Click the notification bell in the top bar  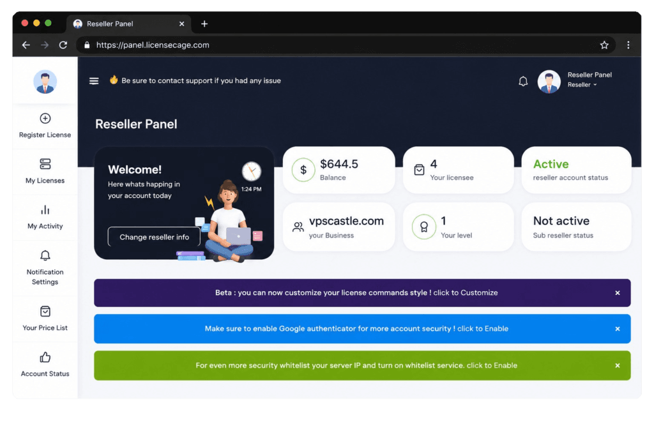[523, 81]
